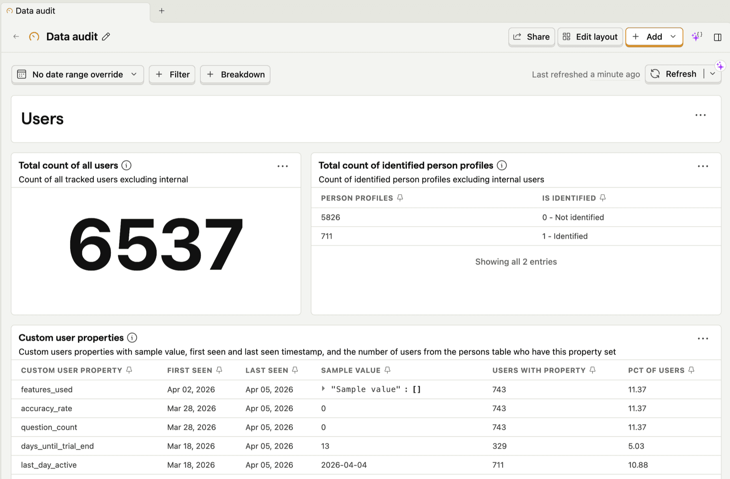This screenshot has width=730, height=479.
Task: Click Edit layout button
Action: 590,37
